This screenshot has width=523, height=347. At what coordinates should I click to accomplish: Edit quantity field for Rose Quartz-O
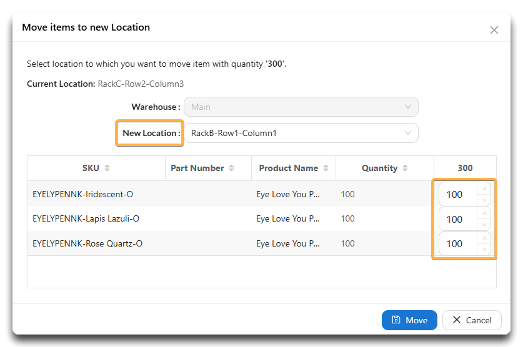click(459, 244)
